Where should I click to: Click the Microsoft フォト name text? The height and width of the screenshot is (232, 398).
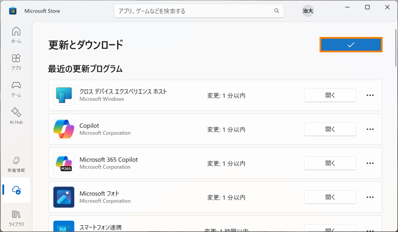point(100,193)
